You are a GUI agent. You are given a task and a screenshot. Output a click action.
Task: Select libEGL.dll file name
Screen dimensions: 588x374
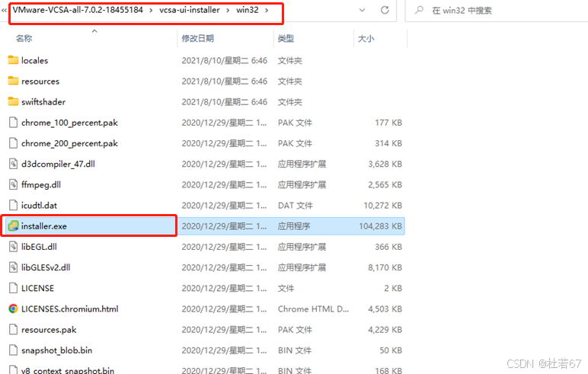39,247
